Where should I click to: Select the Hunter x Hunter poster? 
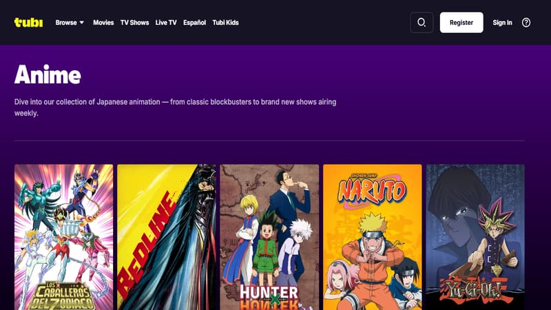(x=269, y=237)
